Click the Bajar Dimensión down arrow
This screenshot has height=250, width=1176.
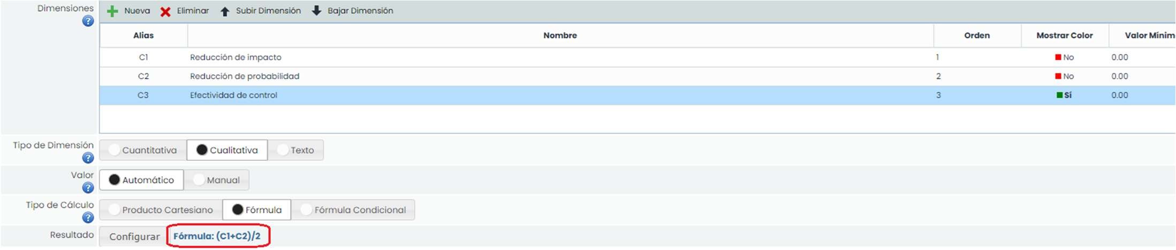[316, 11]
